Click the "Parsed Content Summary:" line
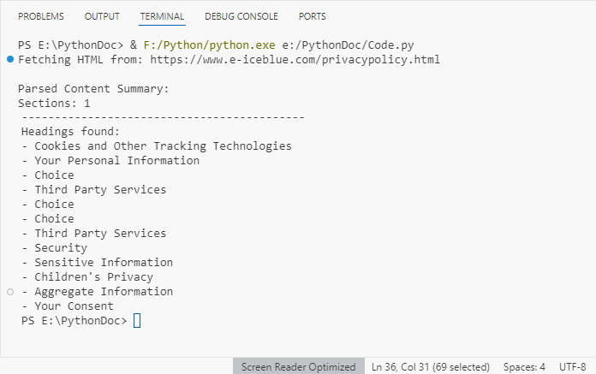596x374 pixels. click(x=94, y=88)
